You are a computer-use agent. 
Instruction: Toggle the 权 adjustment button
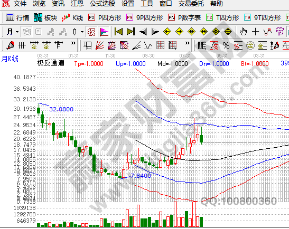coord(91,32)
